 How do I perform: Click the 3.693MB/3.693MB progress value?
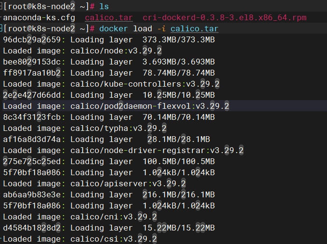click(x=179, y=62)
